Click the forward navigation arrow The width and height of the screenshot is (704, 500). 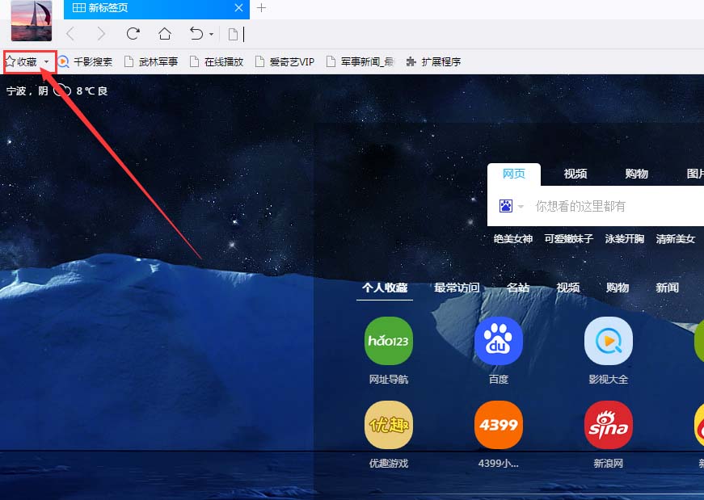click(102, 34)
